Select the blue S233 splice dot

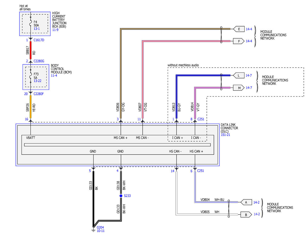[x=121, y=196]
